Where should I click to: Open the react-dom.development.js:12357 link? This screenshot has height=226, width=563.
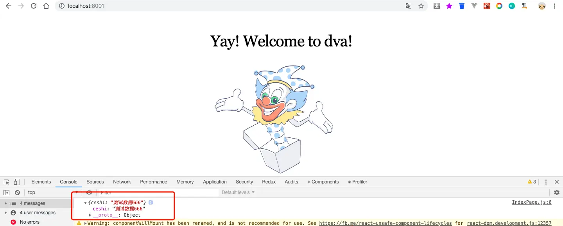(x=509, y=223)
